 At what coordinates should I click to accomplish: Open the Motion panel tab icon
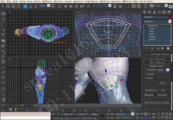159,12
